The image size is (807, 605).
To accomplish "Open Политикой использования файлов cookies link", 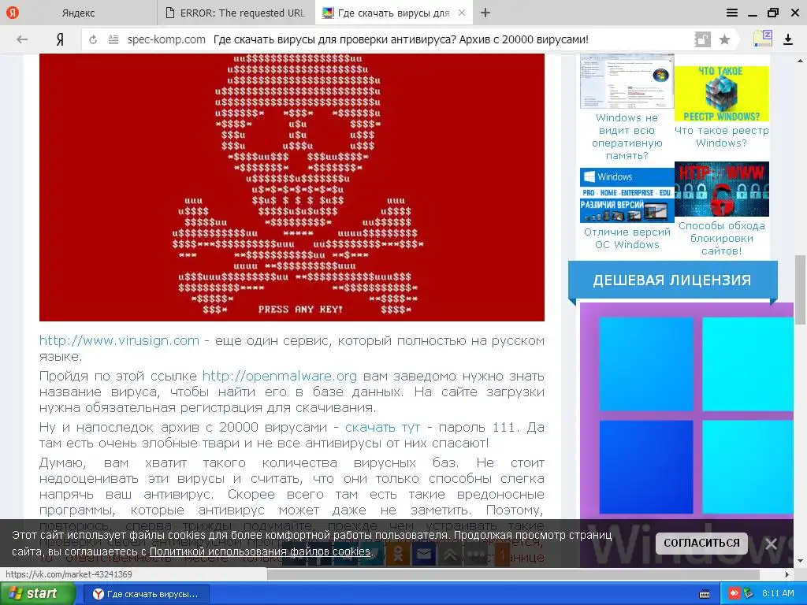I will 260,552.
